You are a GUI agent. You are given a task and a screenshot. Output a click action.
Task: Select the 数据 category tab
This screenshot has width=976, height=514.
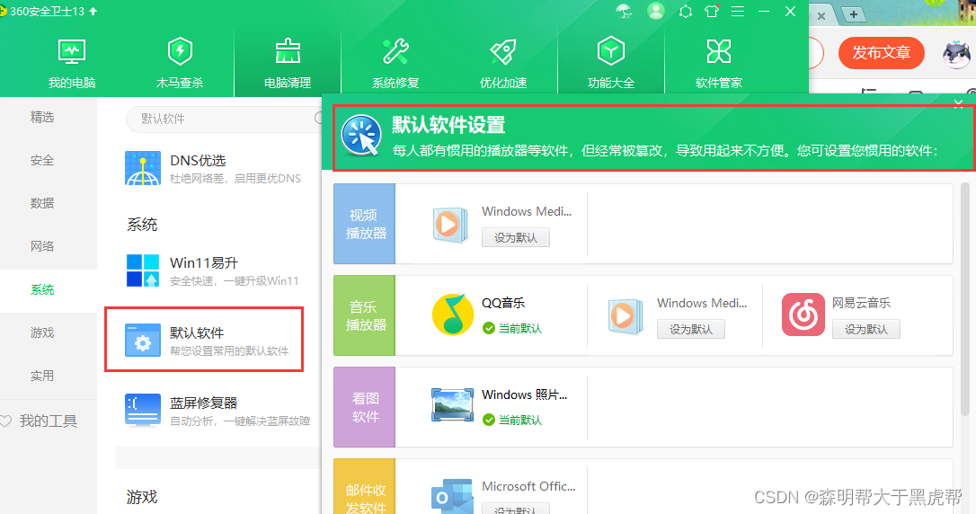pyautogui.click(x=42, y=203)
